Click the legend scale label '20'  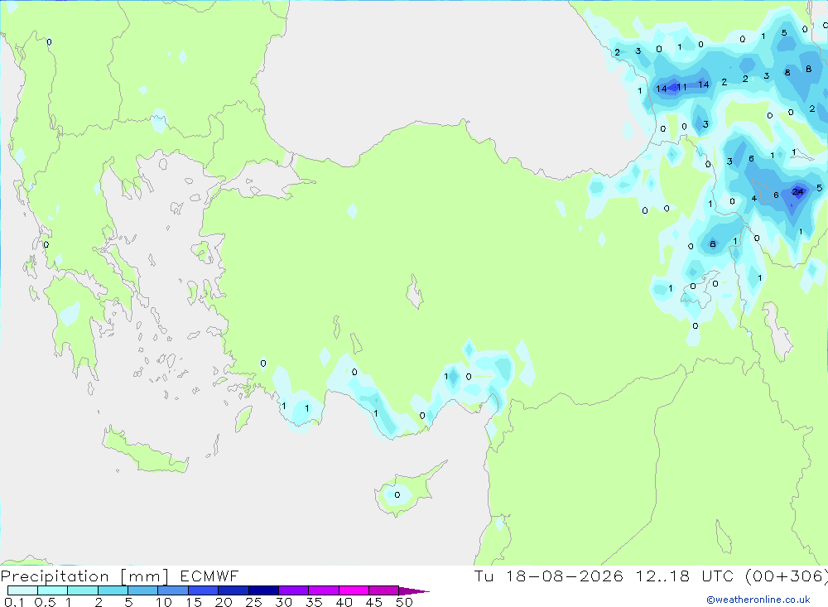point(224,602)
